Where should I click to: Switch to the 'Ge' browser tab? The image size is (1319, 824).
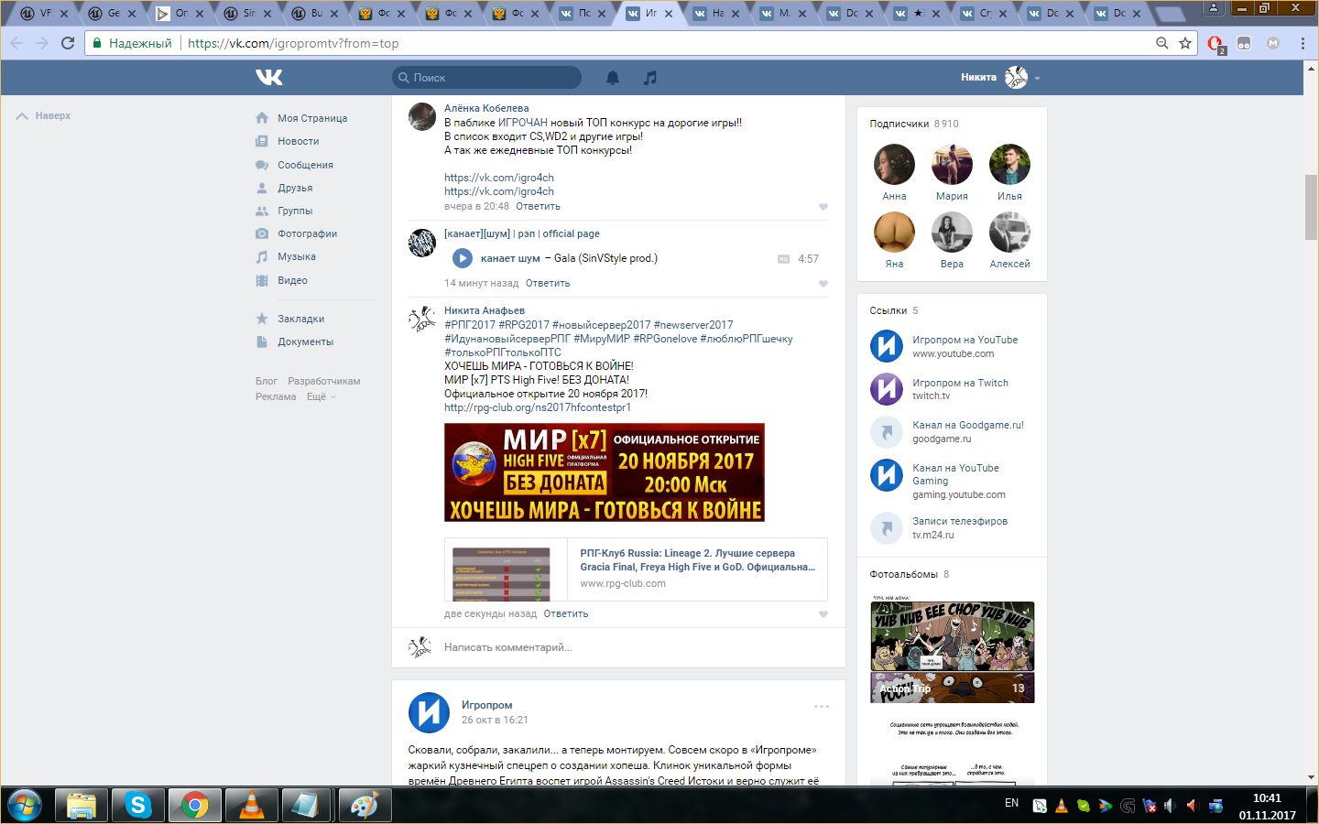click(113, 14)
